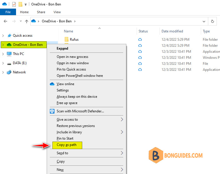The image size is (220, 174).
Task: Select Network in navigation pane
Action: [19, 72]
